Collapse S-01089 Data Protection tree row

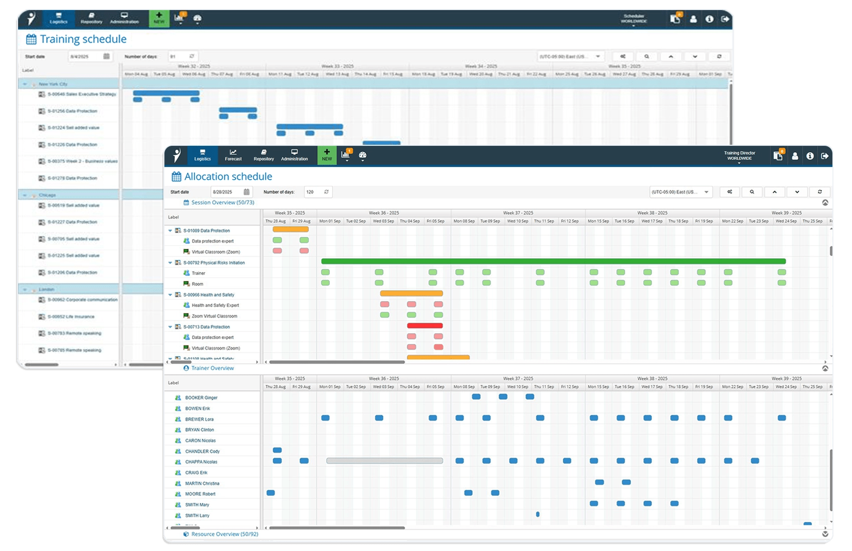(x=170, y=231)
